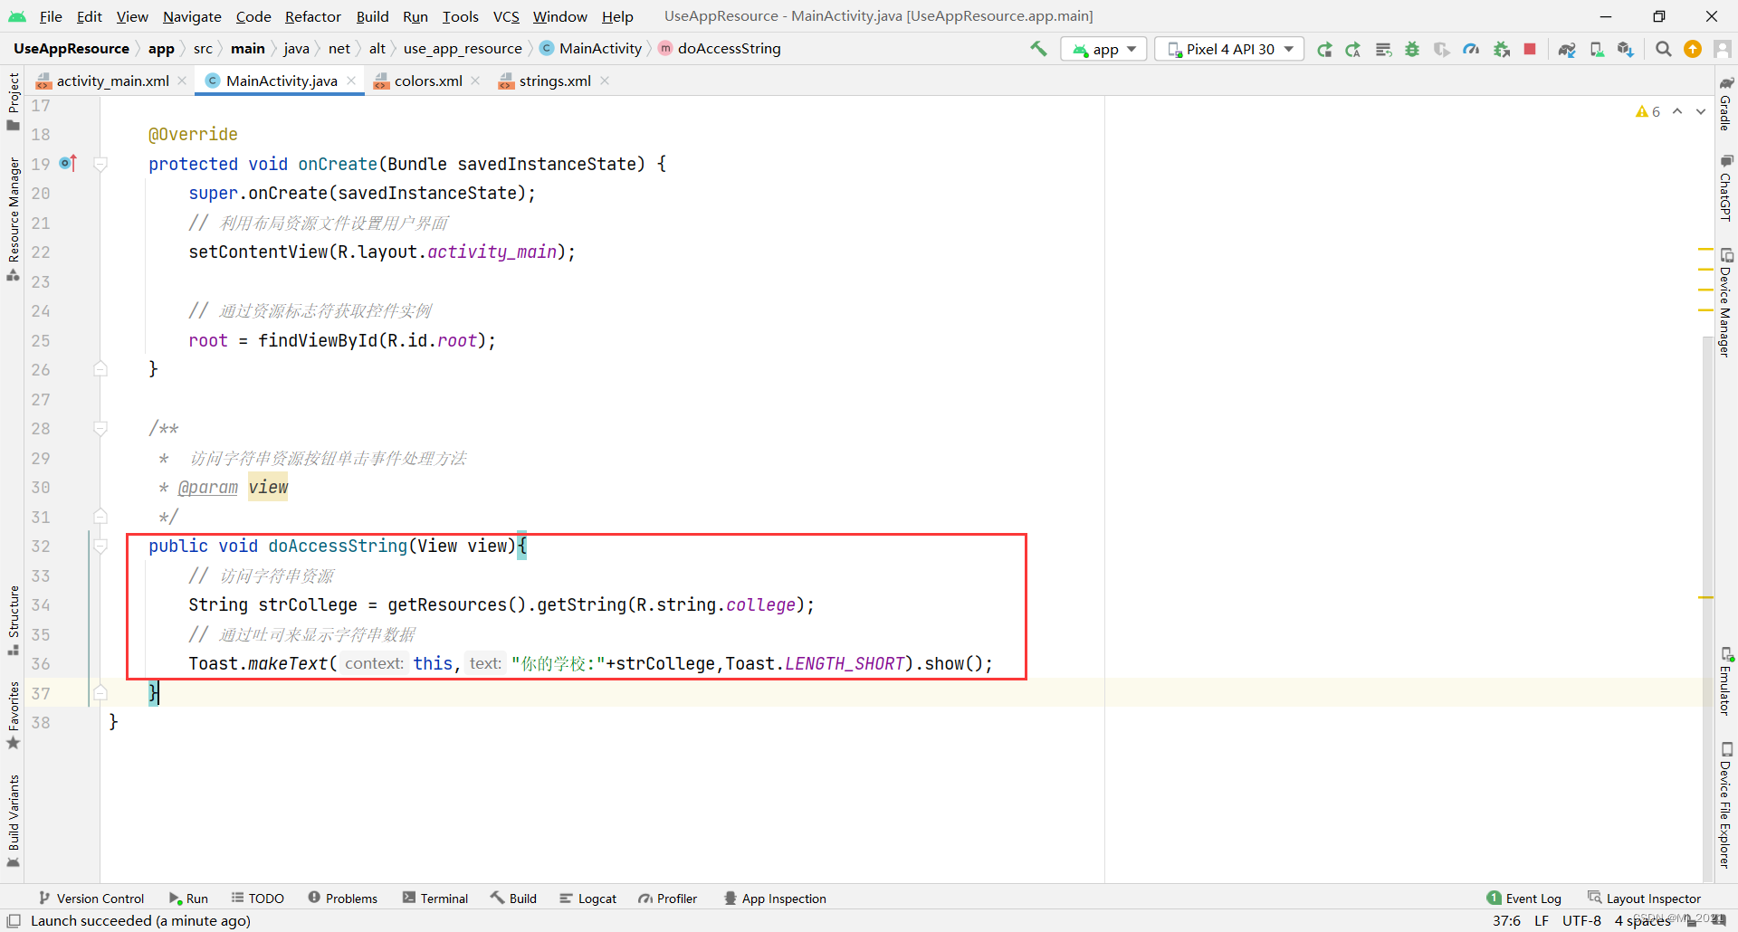This screenshot has width=1738, height=932.
Task: Go to next highlighted warning arrow
Action: coord(1701,111)
